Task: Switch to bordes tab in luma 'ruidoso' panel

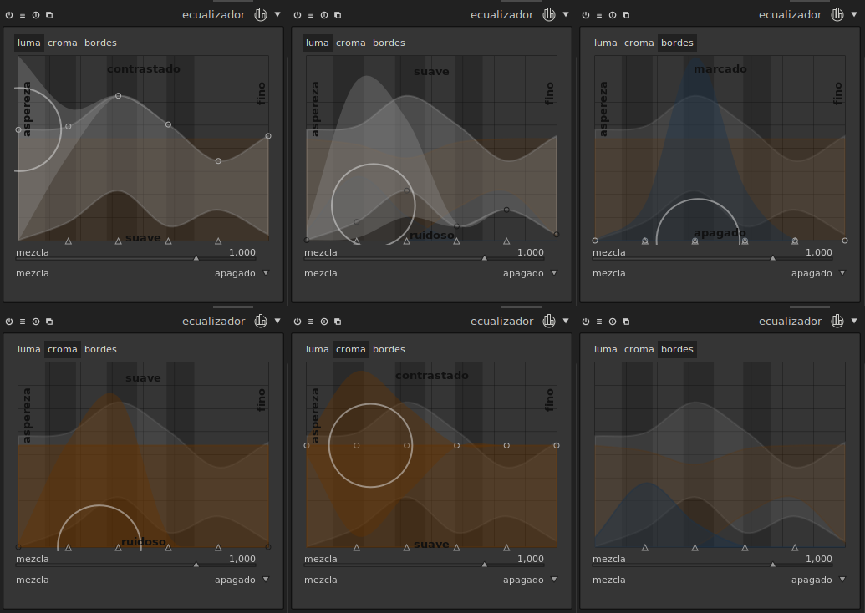Action: tap(389, 43)
